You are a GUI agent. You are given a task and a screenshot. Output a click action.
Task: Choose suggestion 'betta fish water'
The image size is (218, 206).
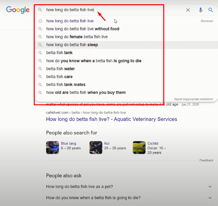click(x=60, y=69)
